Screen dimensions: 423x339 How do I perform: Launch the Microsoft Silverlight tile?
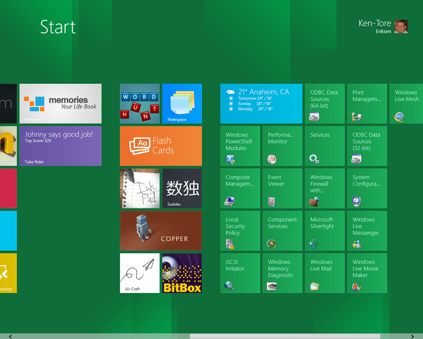pyautogui.click(x=325, y=230)
